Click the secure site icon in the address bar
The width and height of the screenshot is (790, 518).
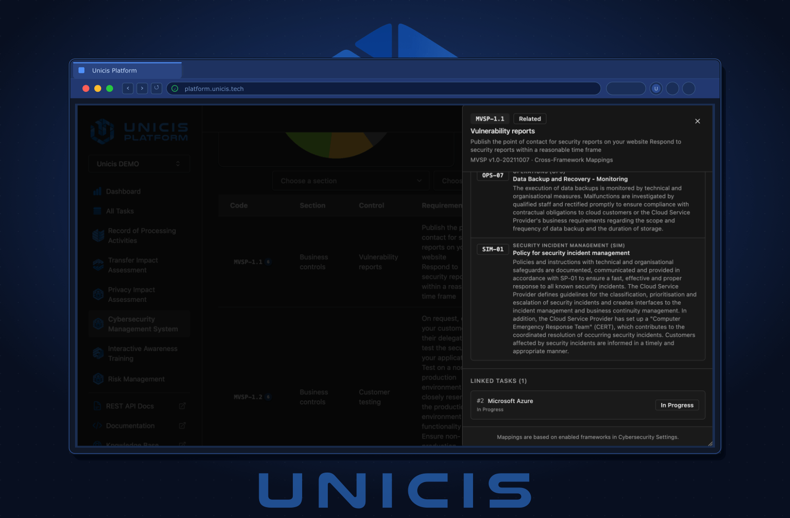[175, 89]
